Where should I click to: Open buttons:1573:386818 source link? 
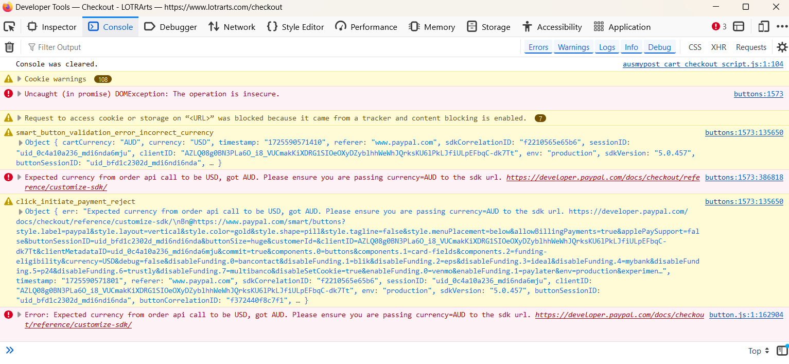tap(744, 177)
